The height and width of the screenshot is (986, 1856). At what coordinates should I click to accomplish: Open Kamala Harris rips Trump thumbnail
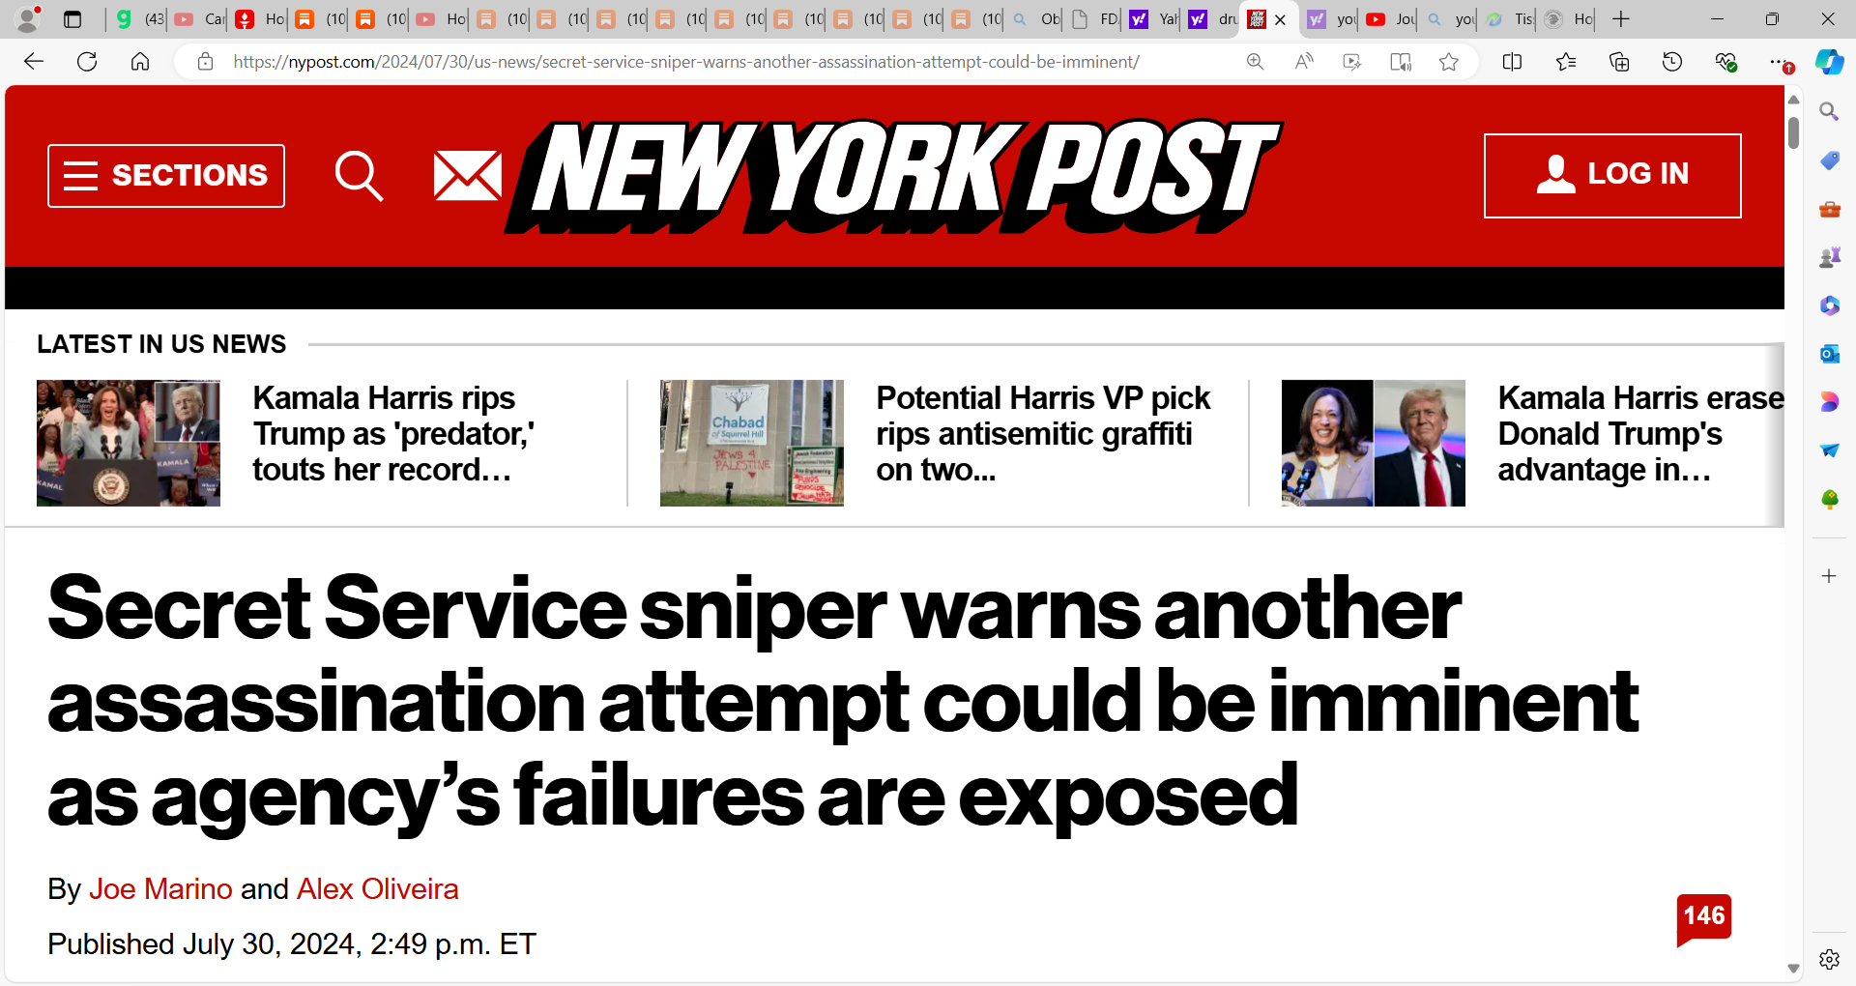pos(129,443)
